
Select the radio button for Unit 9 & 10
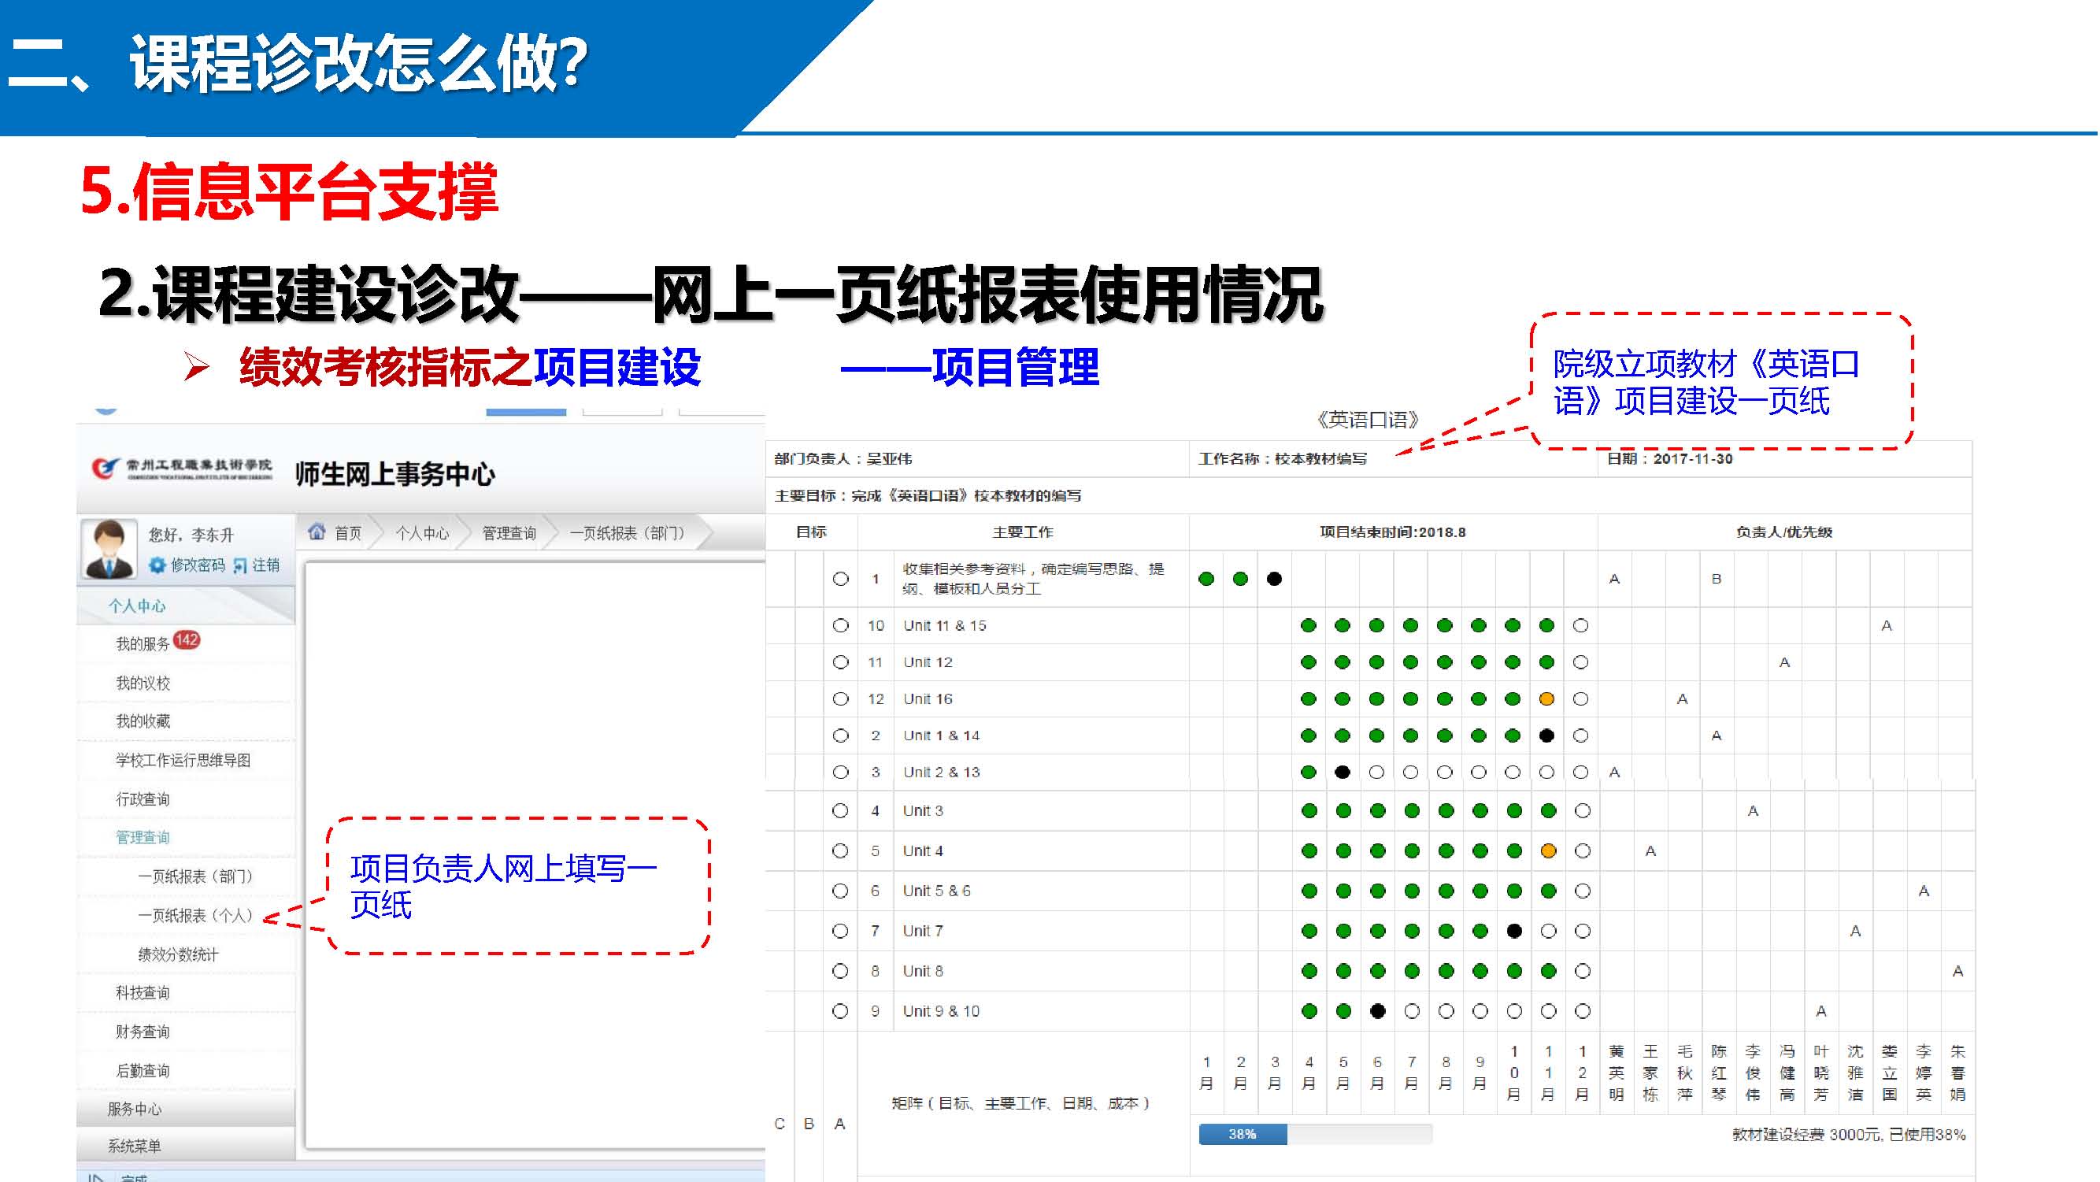pos(839,1011)
